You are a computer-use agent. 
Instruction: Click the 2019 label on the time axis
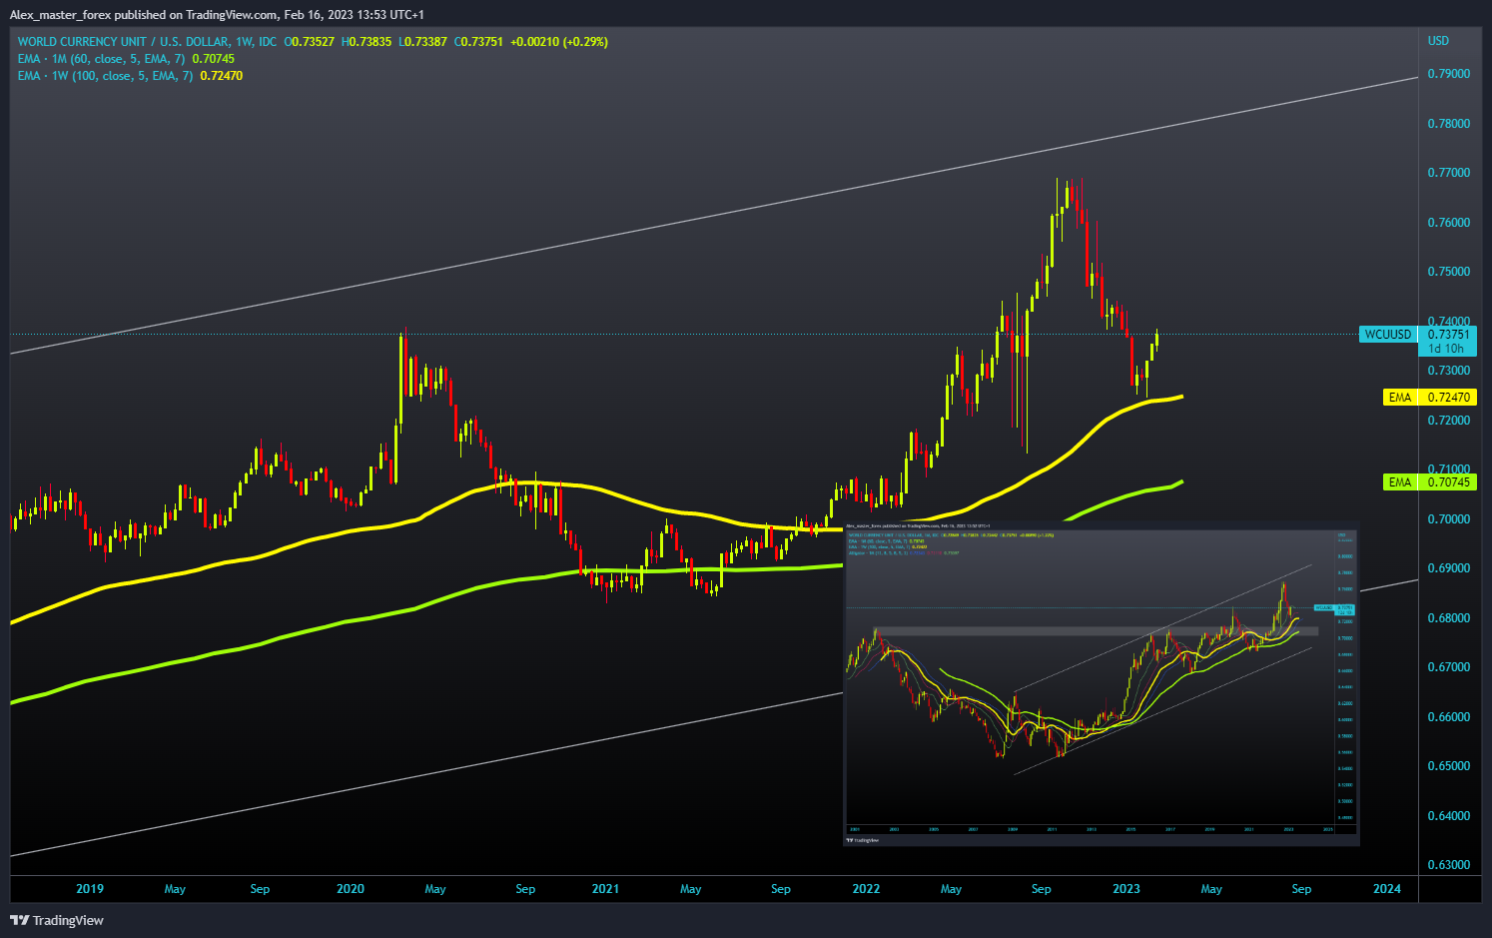click(90, 889)
